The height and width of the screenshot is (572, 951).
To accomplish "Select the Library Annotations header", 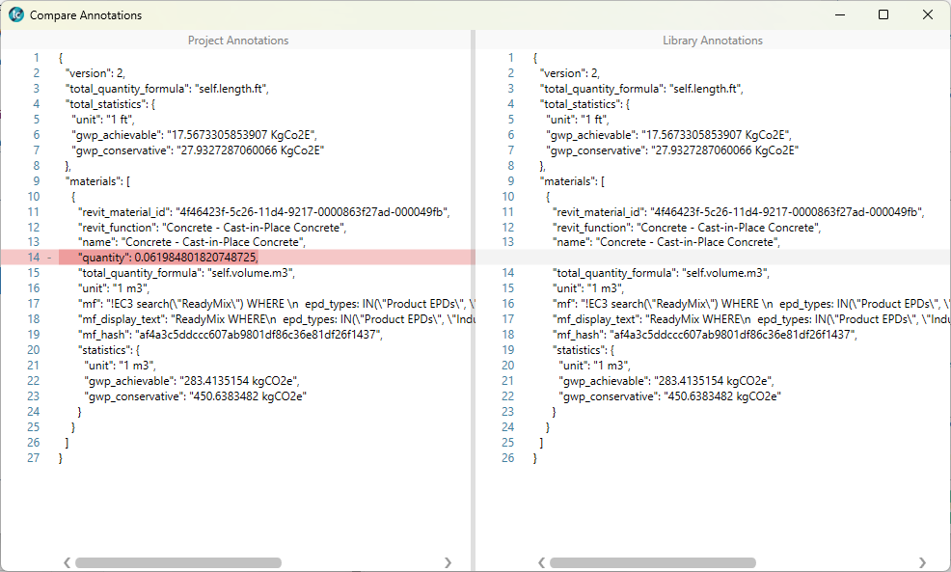I will [712, 41].
